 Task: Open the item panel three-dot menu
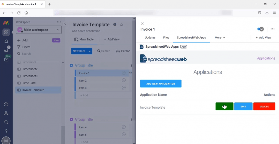tap(272, 29)
